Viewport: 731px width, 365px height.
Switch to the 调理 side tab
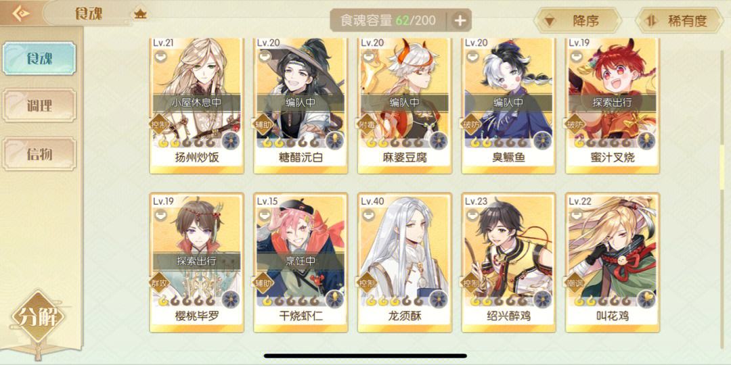pos(39,105)
